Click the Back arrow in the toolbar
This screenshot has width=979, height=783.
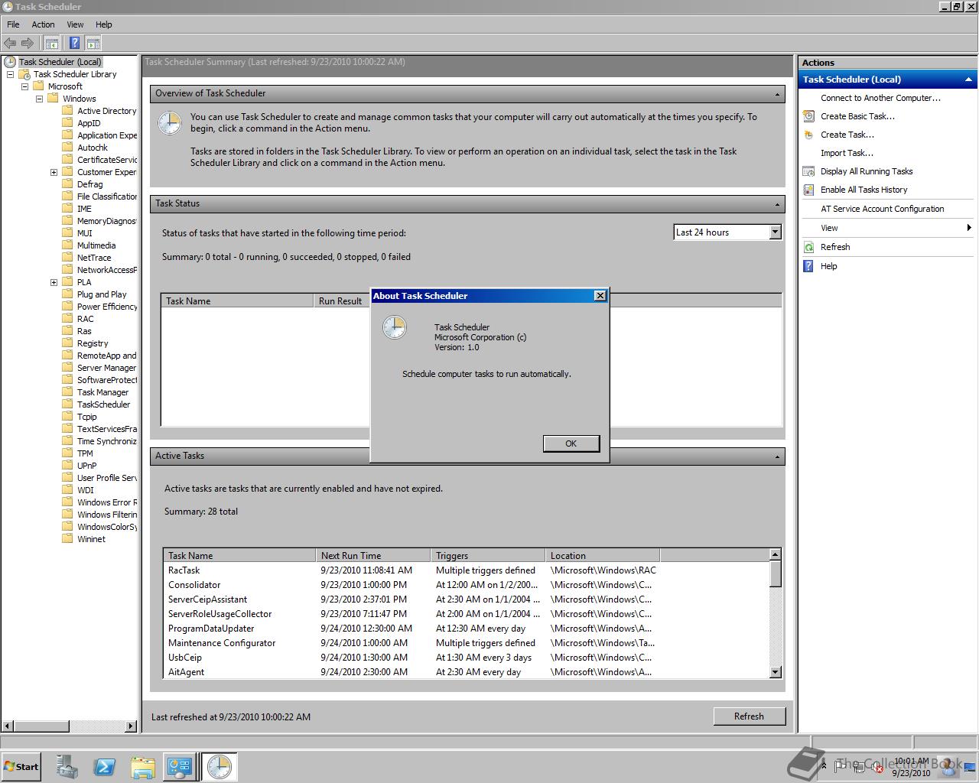click(10, 44)
